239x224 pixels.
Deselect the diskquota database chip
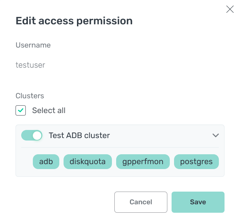click(x=88, y=162)
